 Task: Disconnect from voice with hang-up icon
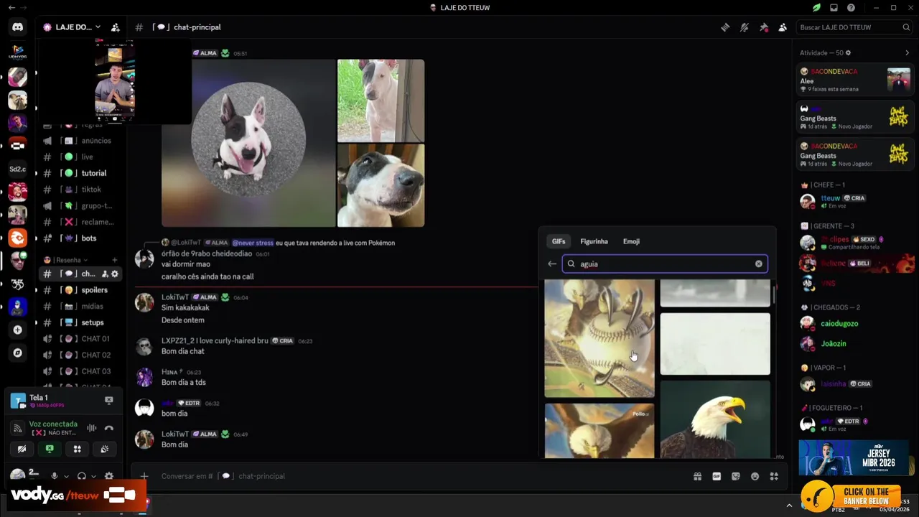pos(109,428)
